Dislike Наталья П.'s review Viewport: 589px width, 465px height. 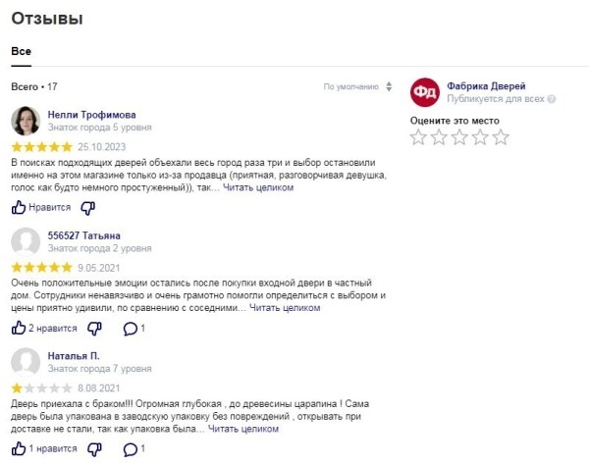pyautogui.click(x=94, y=449)
